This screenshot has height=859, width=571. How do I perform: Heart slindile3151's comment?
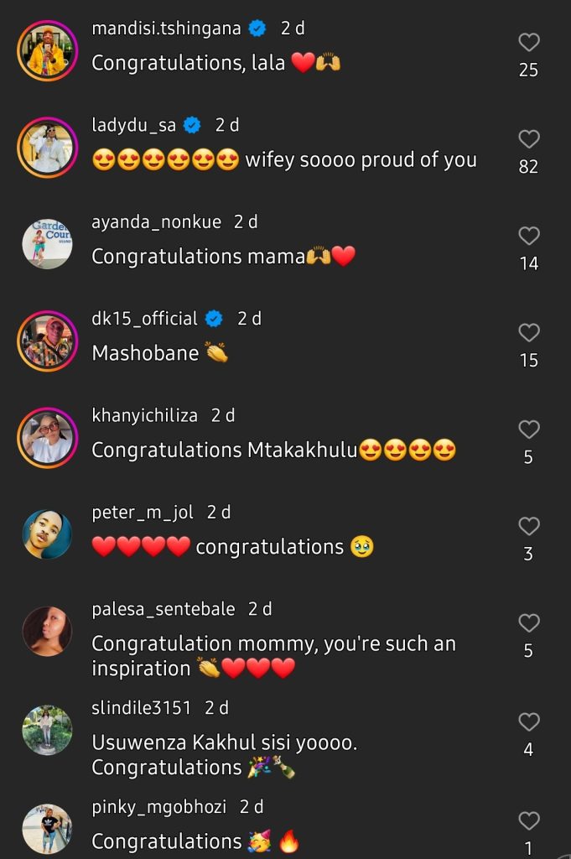click(528, 721)
